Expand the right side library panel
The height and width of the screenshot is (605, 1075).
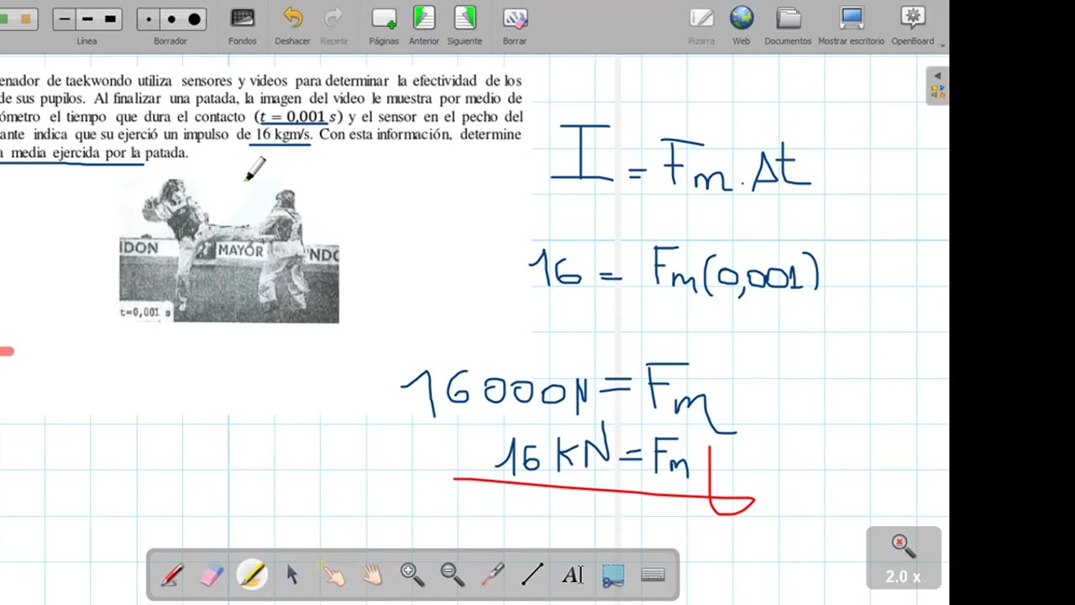936,86
